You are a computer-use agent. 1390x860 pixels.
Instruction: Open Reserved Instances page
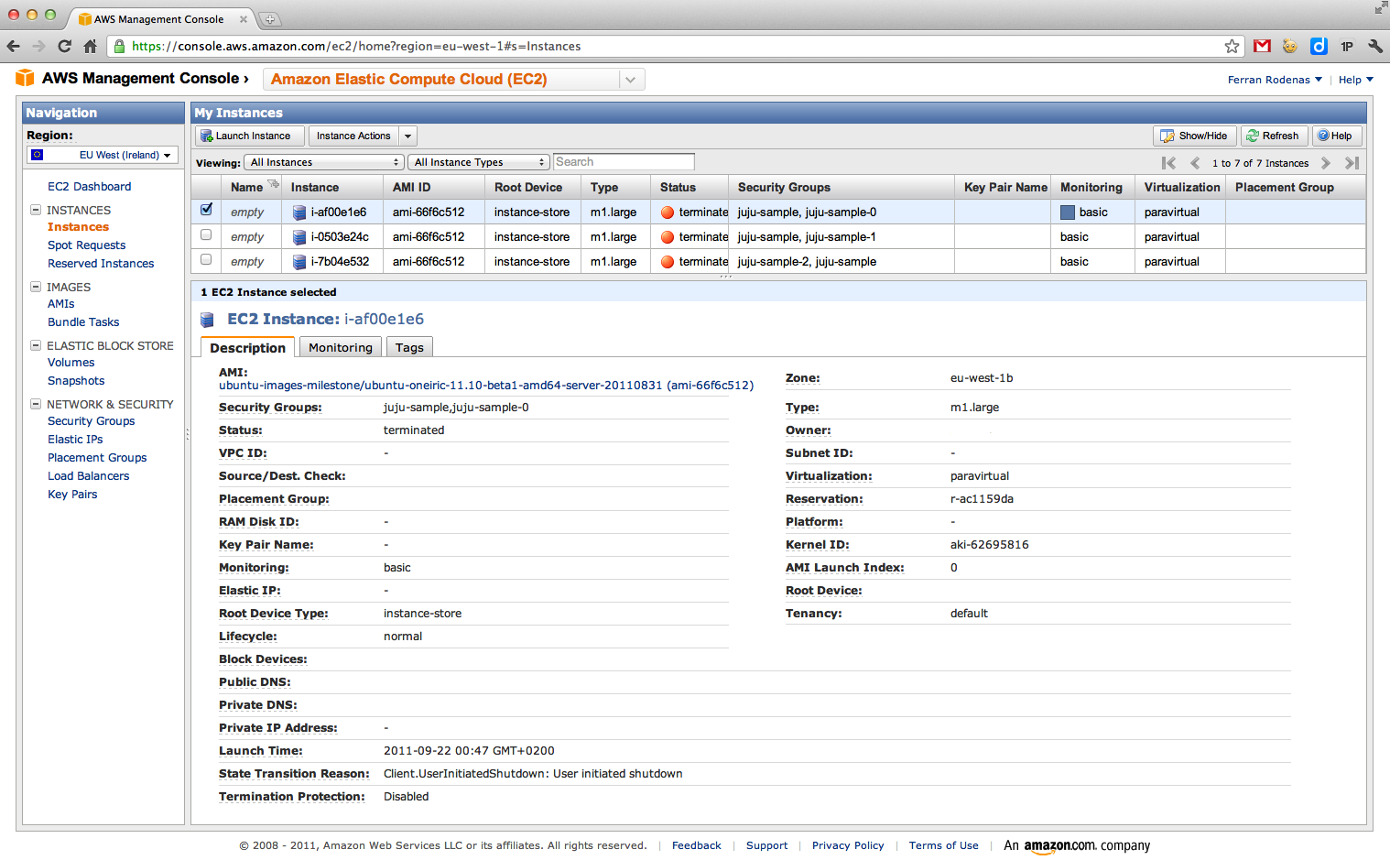pos(101,263)
